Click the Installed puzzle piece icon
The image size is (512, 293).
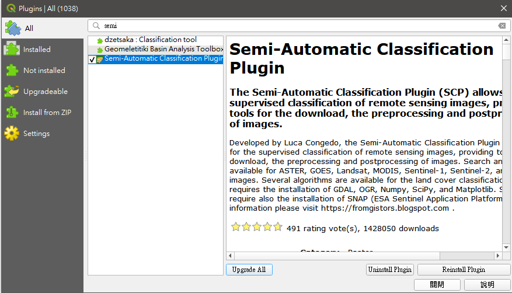point(12,49)
